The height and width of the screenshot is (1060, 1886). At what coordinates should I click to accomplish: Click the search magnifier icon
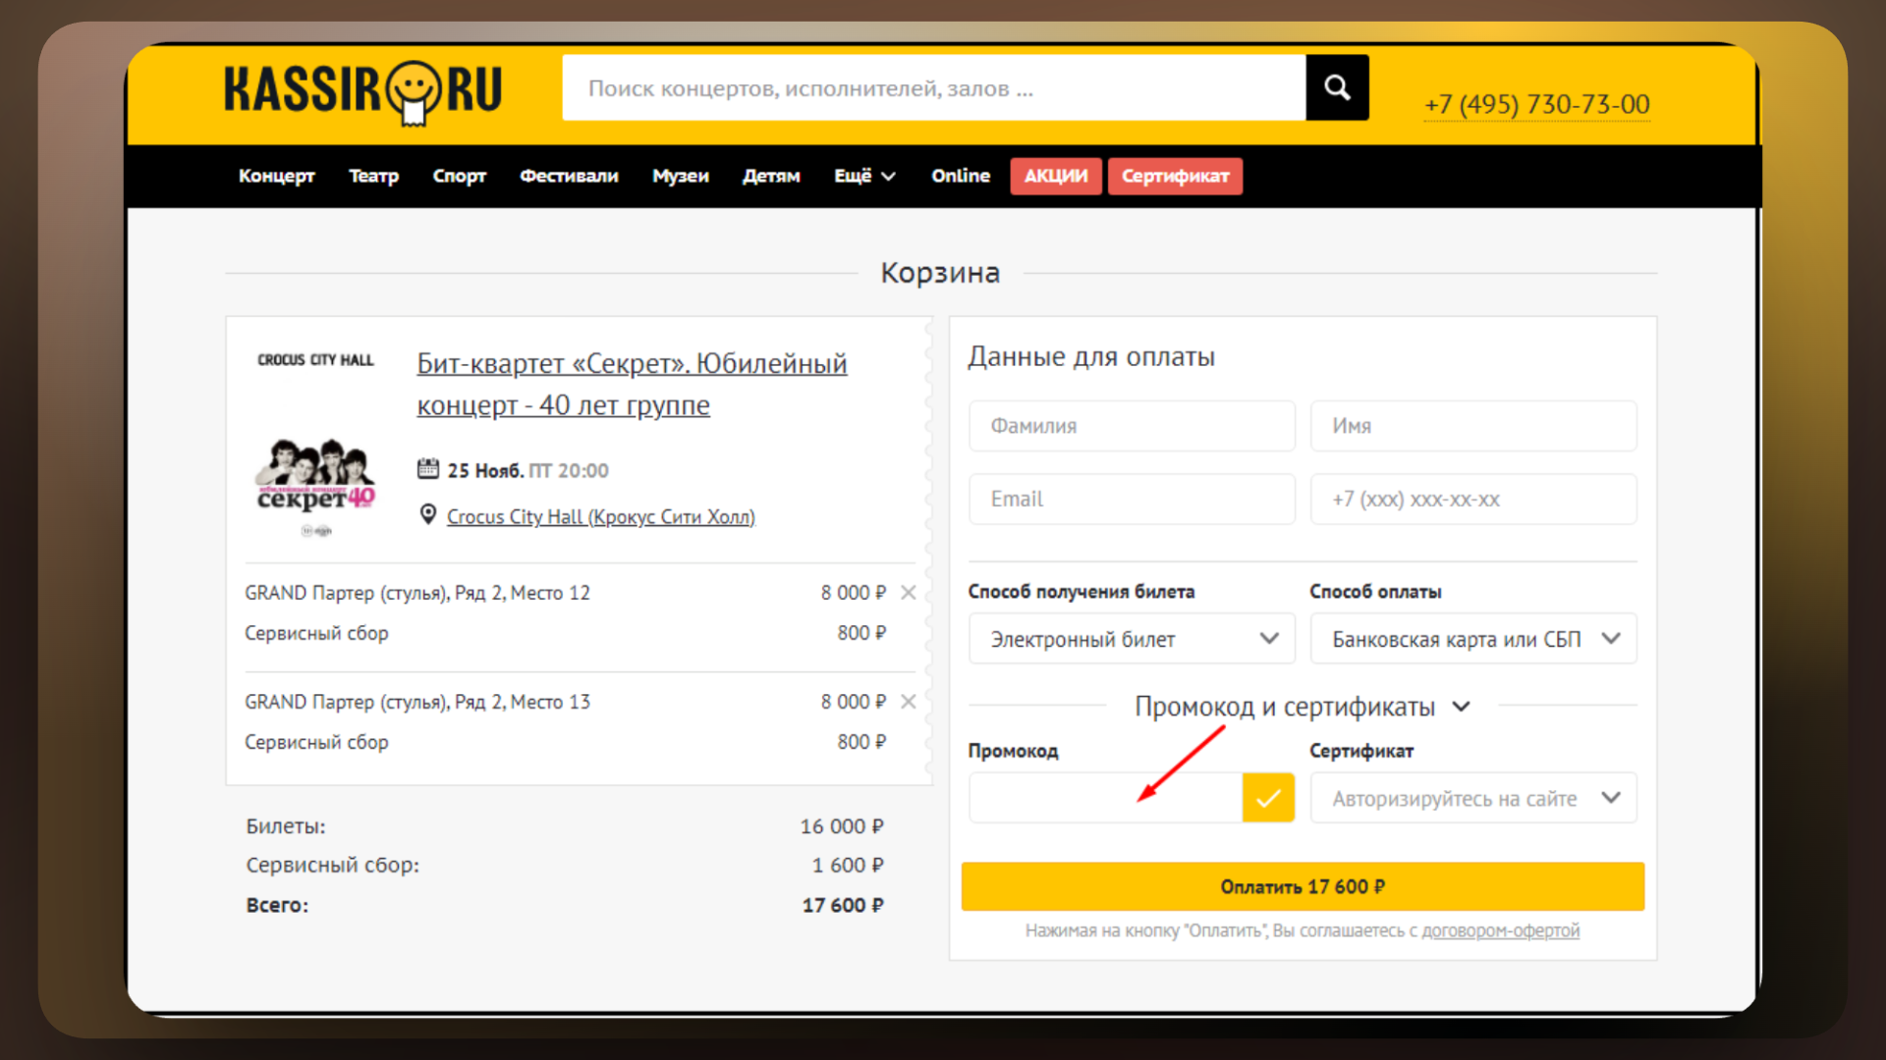1336,86
